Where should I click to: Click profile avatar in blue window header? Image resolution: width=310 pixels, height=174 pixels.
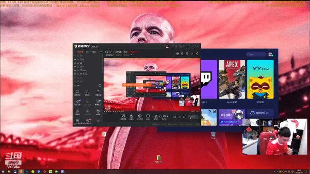point(270,55)
